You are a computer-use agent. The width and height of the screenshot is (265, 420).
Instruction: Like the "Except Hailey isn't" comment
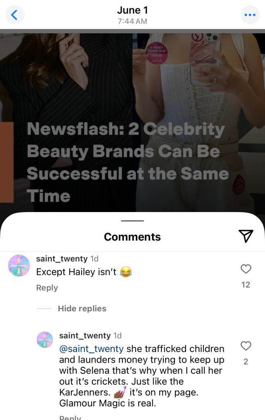point(246,269)
